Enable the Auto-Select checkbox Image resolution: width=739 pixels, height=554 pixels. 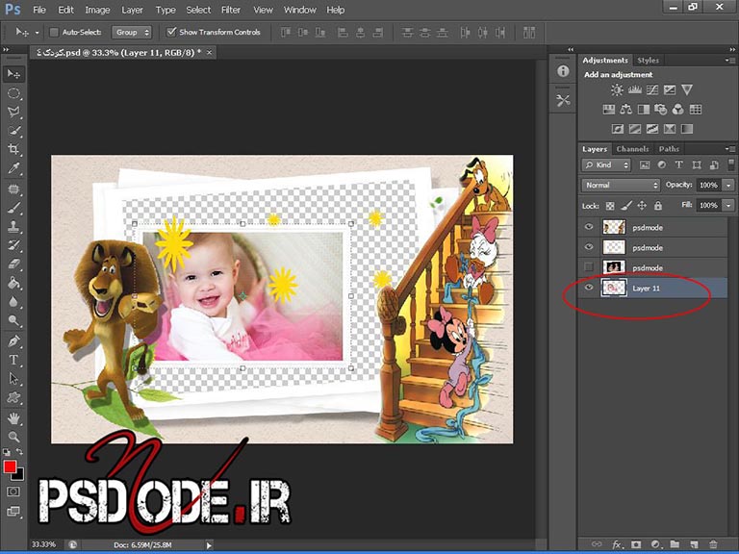coord(54,32)
